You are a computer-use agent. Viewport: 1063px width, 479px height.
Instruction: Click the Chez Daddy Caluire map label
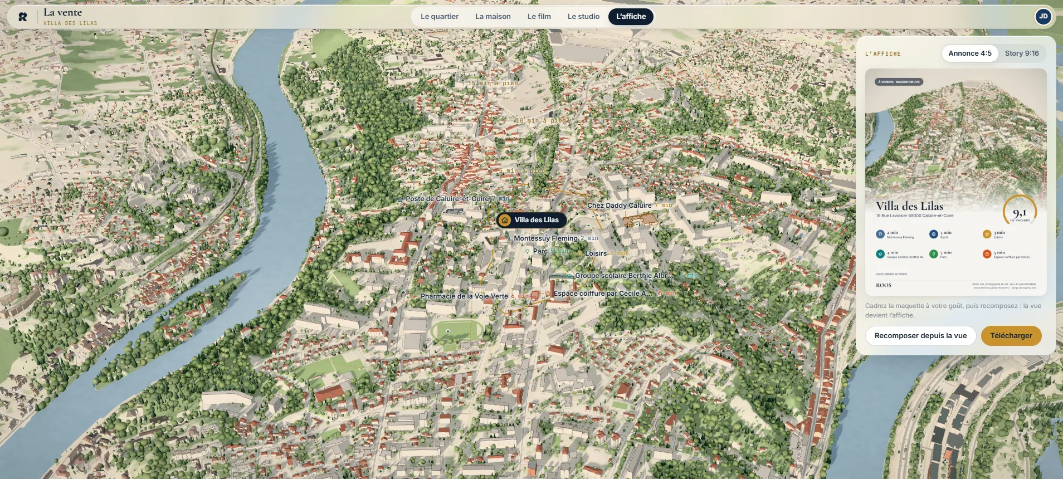(620, 206)
